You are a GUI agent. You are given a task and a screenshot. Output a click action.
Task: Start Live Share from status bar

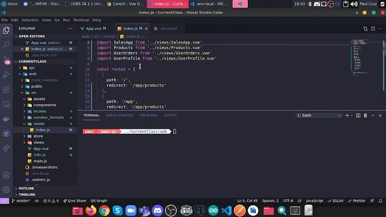[x=75, y=201]
